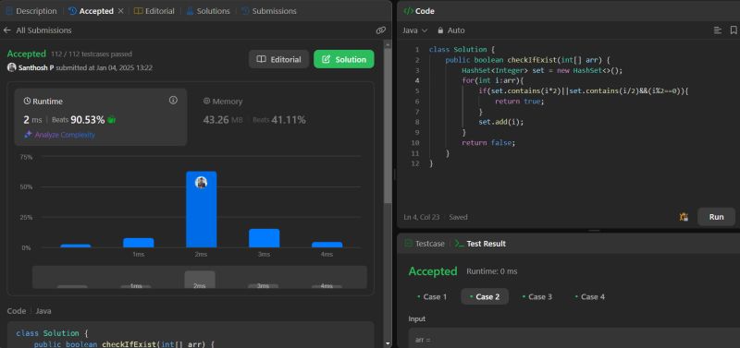Click avatar marker on 2ms bar

point(201,182)
